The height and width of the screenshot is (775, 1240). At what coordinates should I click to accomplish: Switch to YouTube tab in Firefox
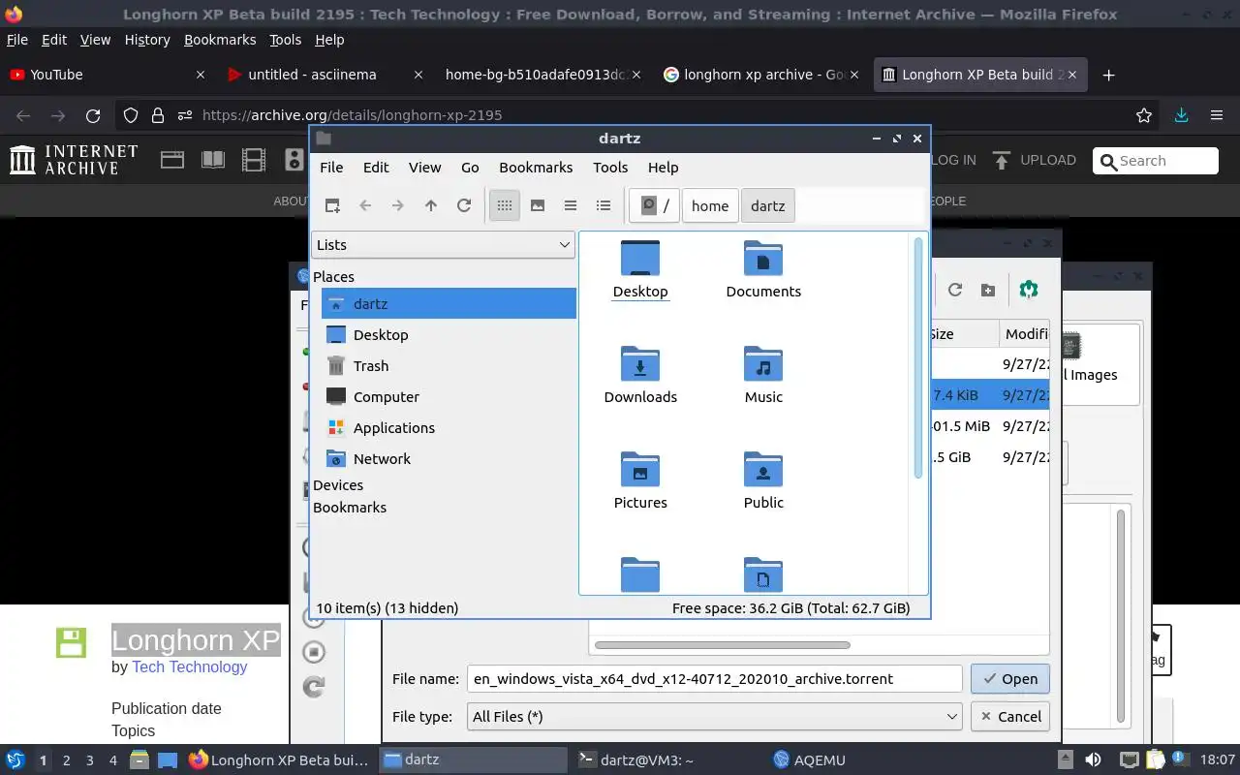tap(107, 75)
